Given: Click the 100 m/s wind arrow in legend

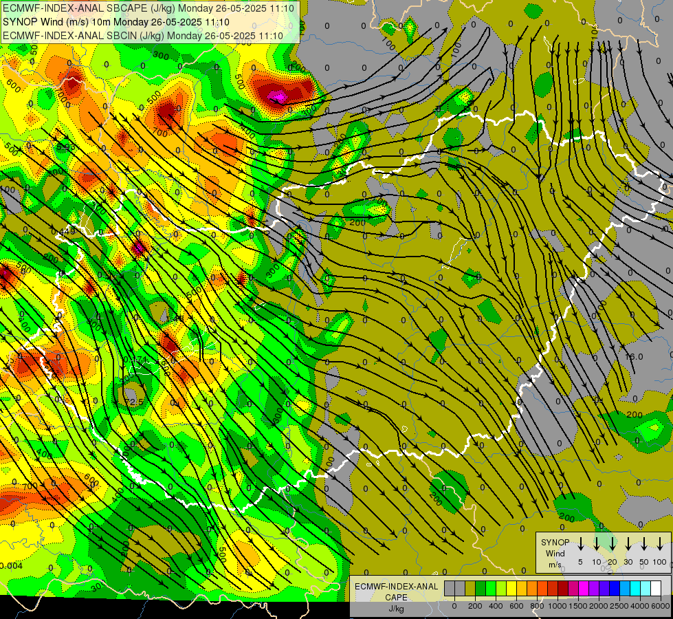Looking at the screenshot, I should [x=660, y=543].
